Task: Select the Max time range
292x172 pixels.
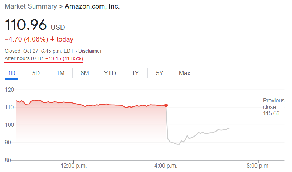Action: [x=185, y=73]
